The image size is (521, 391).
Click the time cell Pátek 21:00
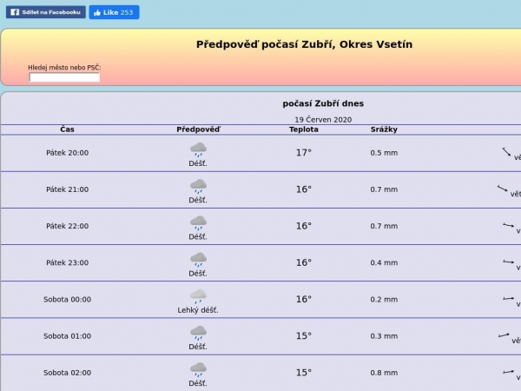point(67,189)
